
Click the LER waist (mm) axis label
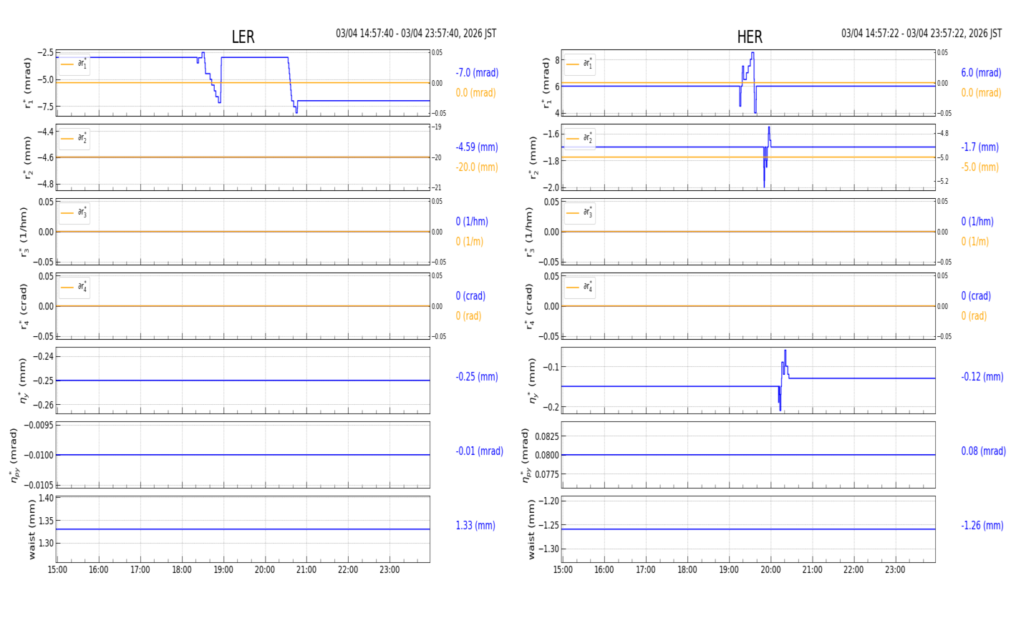click(31, 529)
